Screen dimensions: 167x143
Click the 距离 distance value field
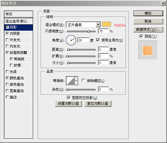click(x=103, y=49)
